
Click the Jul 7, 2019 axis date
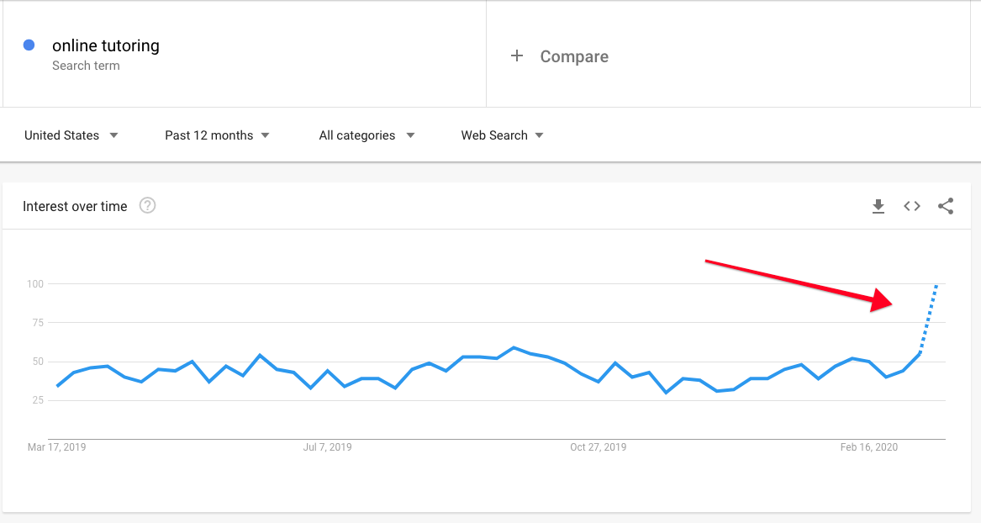327,447
